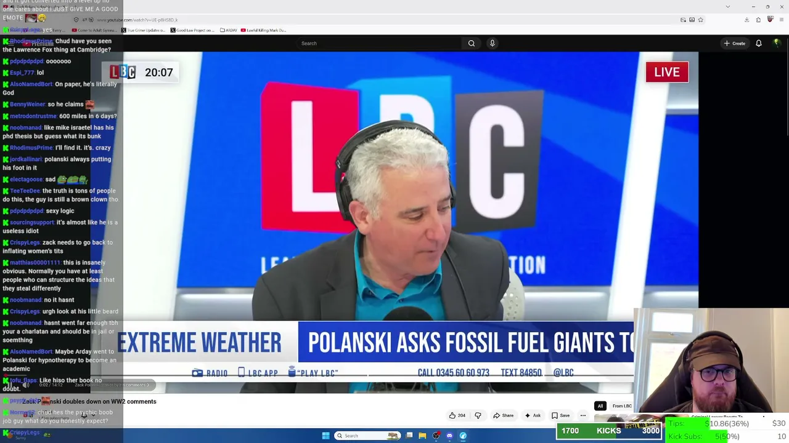789x443 pixels.
Task: Click the 'sexy logic' chat message
Action: point(38,210)
